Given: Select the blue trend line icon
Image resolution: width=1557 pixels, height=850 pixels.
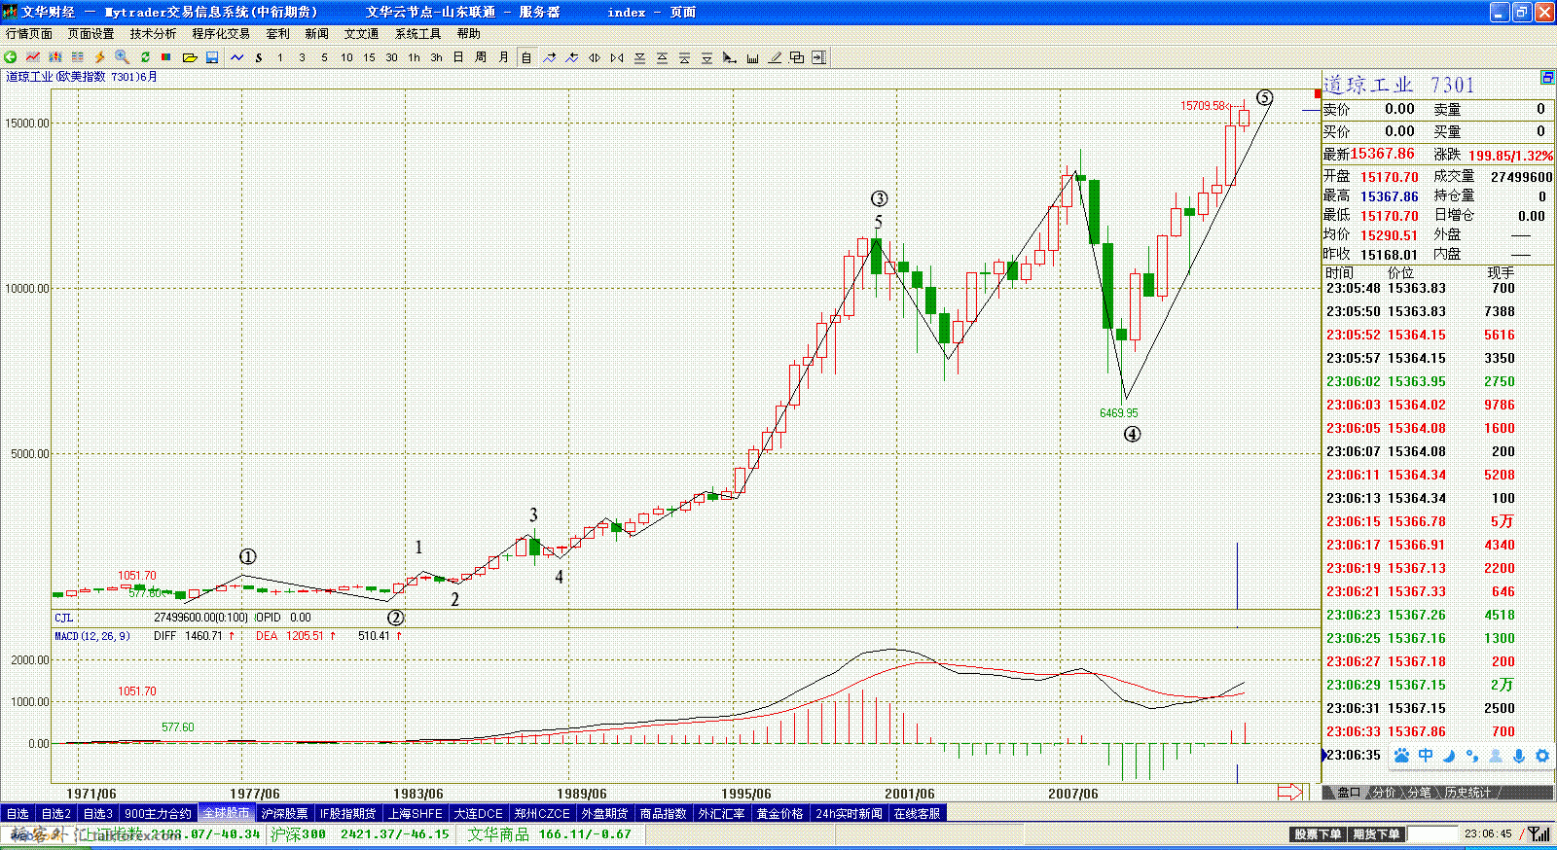Looking at the screenshot, I should (237, 57).
